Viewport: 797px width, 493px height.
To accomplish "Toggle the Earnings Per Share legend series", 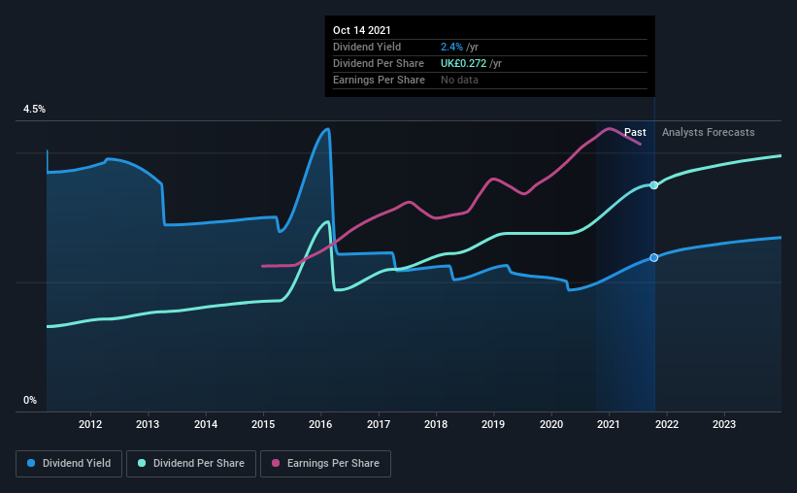I will click(x=325, y=464).
